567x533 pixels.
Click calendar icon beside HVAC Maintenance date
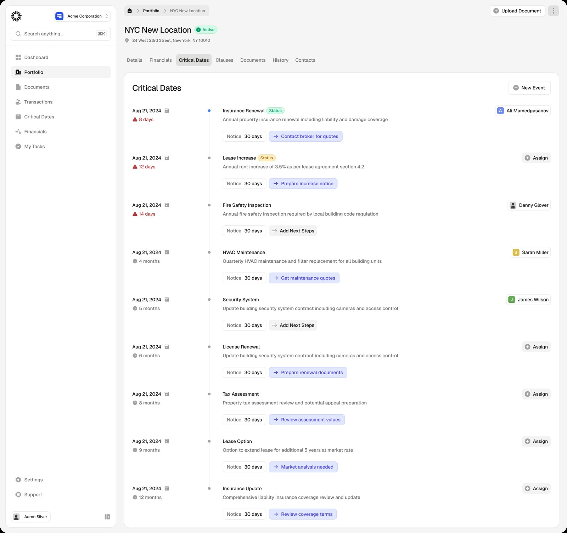pos(167,252)
